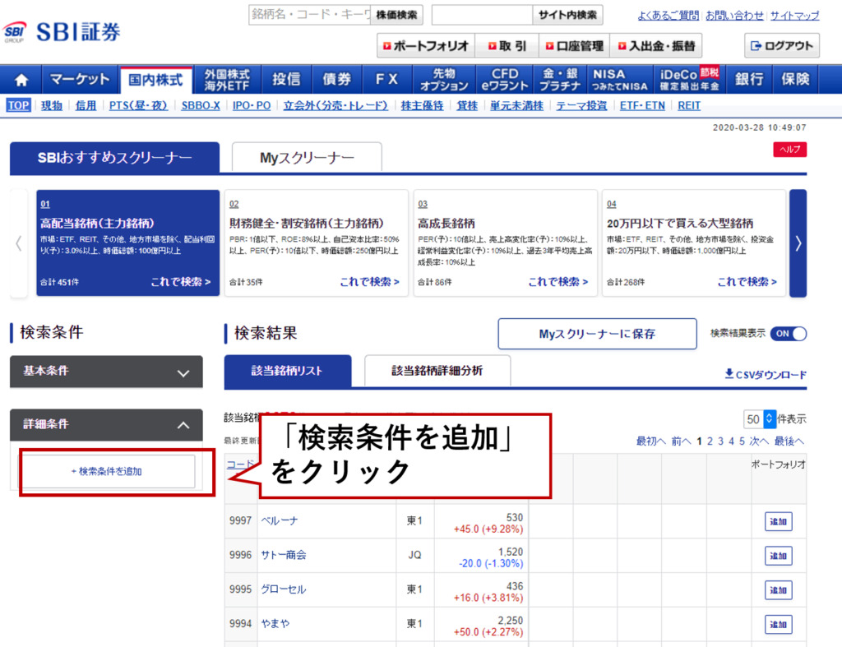842x647 pixels.
Task: Open the 50件表示 count dropdown
Action: point(761,419)
